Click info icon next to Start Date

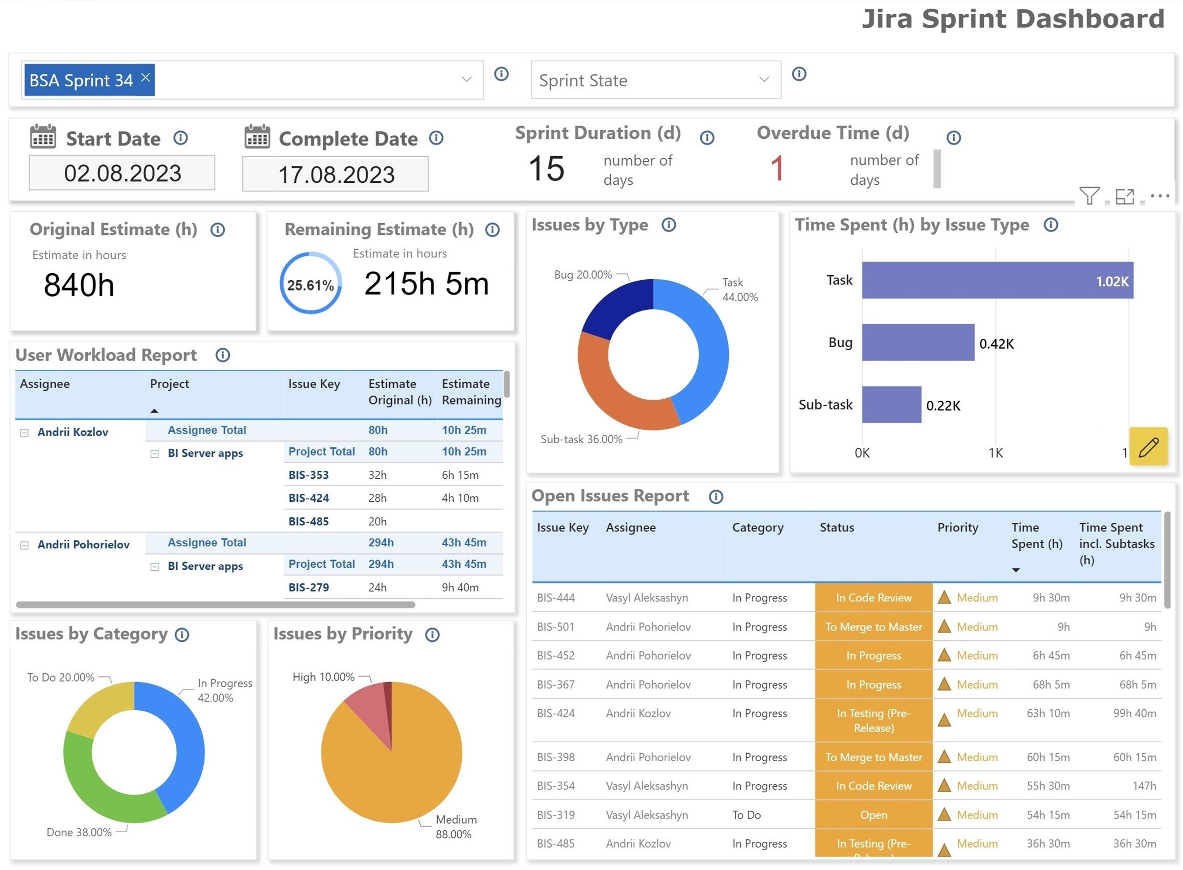(x=180, y=138)
